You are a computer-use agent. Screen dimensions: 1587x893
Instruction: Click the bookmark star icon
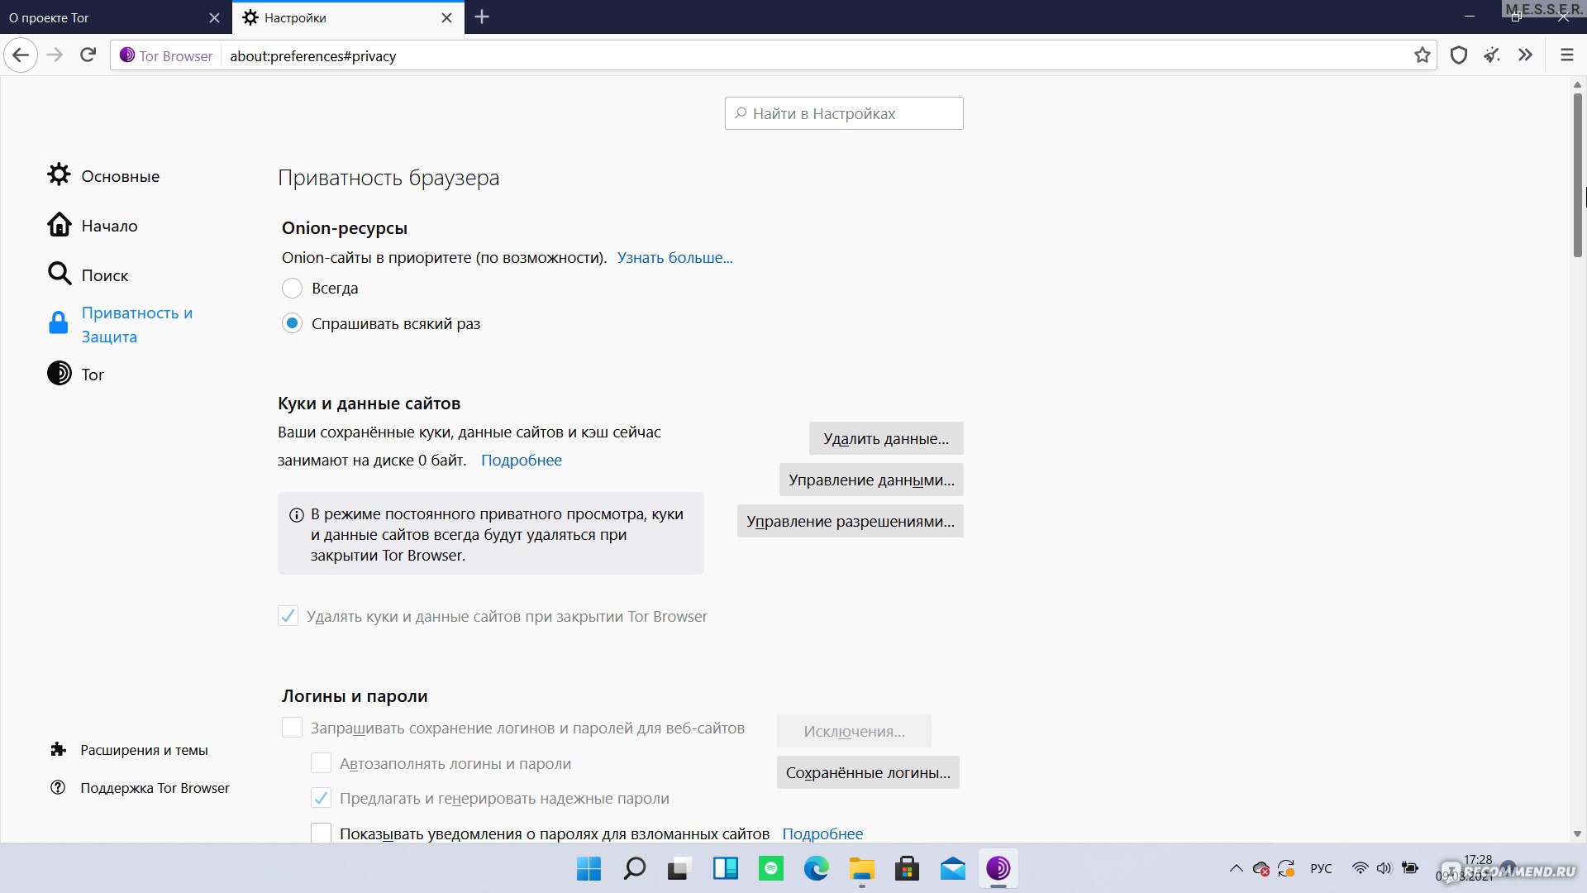1423,55
